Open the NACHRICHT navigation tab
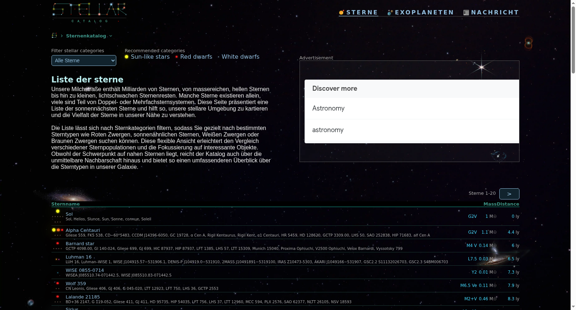This screenshot has width=576, height=310. tap(491, 13)
